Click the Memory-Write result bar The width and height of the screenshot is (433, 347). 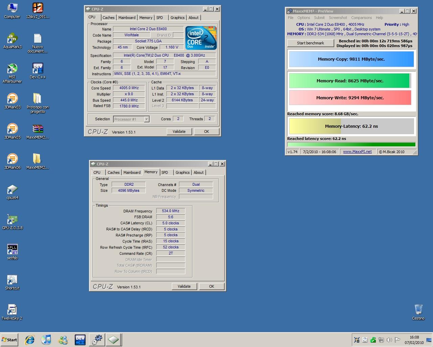pos(350,98)
